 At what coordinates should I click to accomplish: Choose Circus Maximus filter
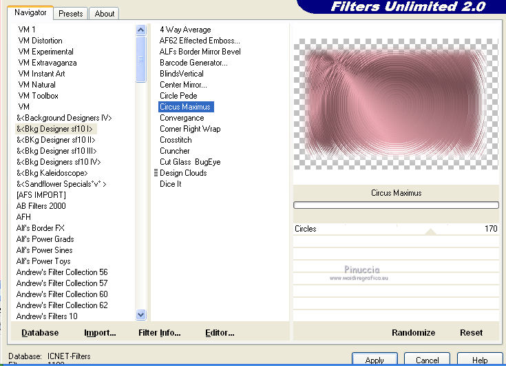coord(186,107)
